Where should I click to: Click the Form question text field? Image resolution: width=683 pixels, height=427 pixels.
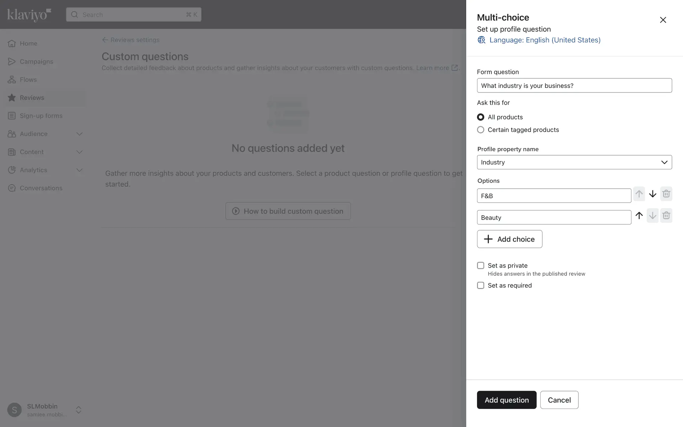coord(574,85)
